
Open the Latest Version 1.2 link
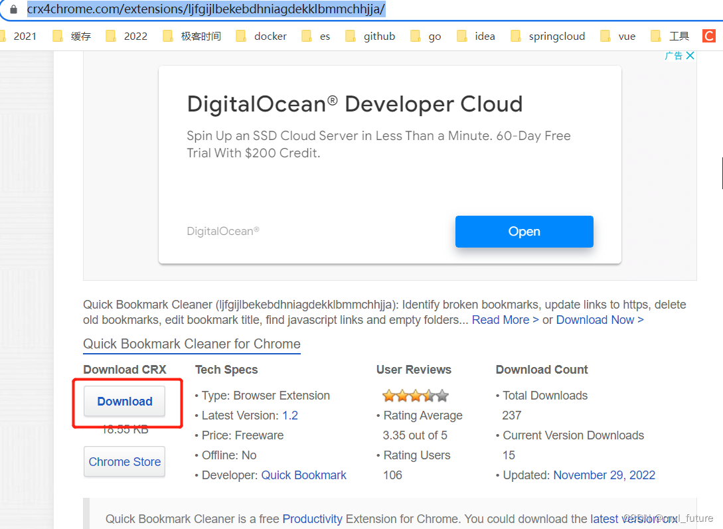tap(290, 416)
